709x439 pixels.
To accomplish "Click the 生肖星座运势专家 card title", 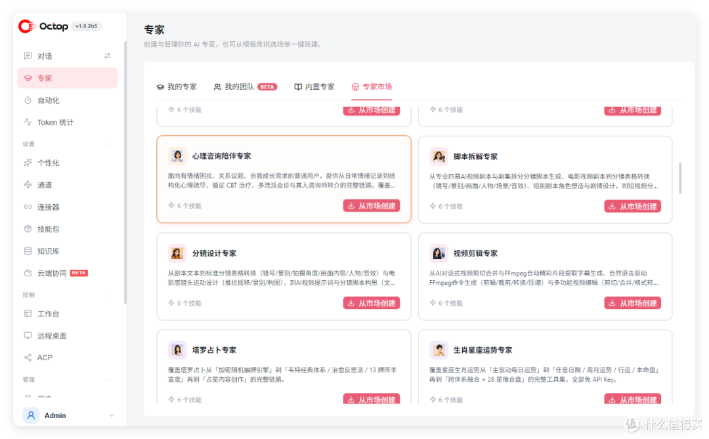I will click(483, 350).
